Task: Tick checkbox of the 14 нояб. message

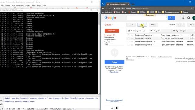Action: (129, 42)
